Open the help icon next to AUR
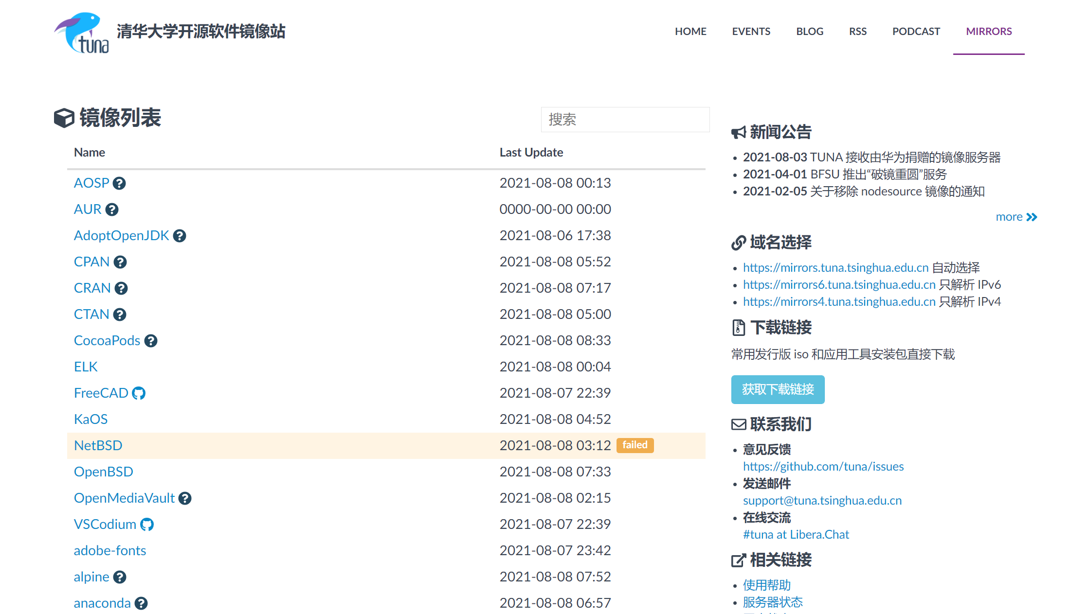The image size is (1089, 614). (x=112, y=210)
